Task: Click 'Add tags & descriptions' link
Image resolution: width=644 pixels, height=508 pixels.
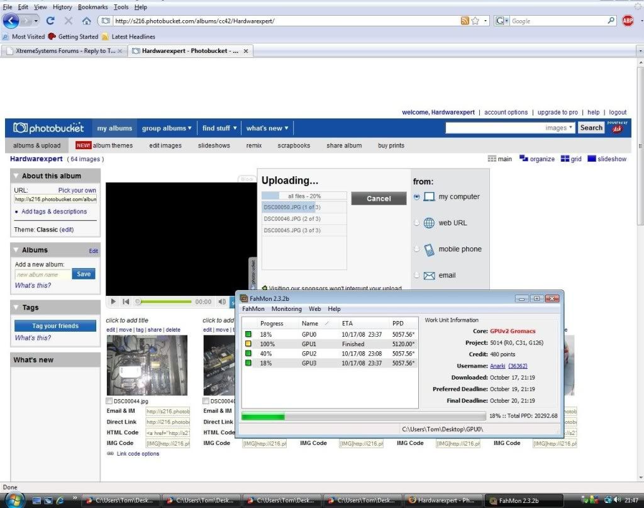Action: pos(54,212)
